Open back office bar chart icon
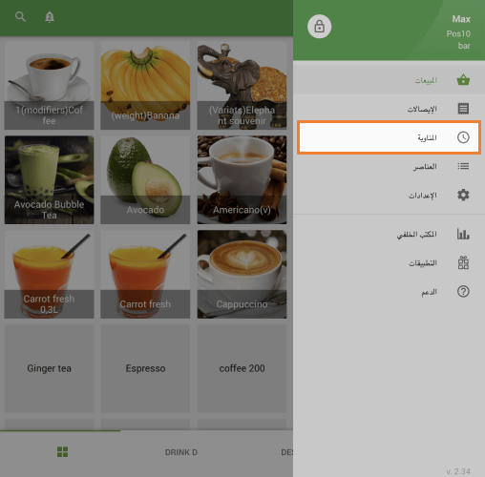This screenshot has height=477, width=485. coord(463,234)
